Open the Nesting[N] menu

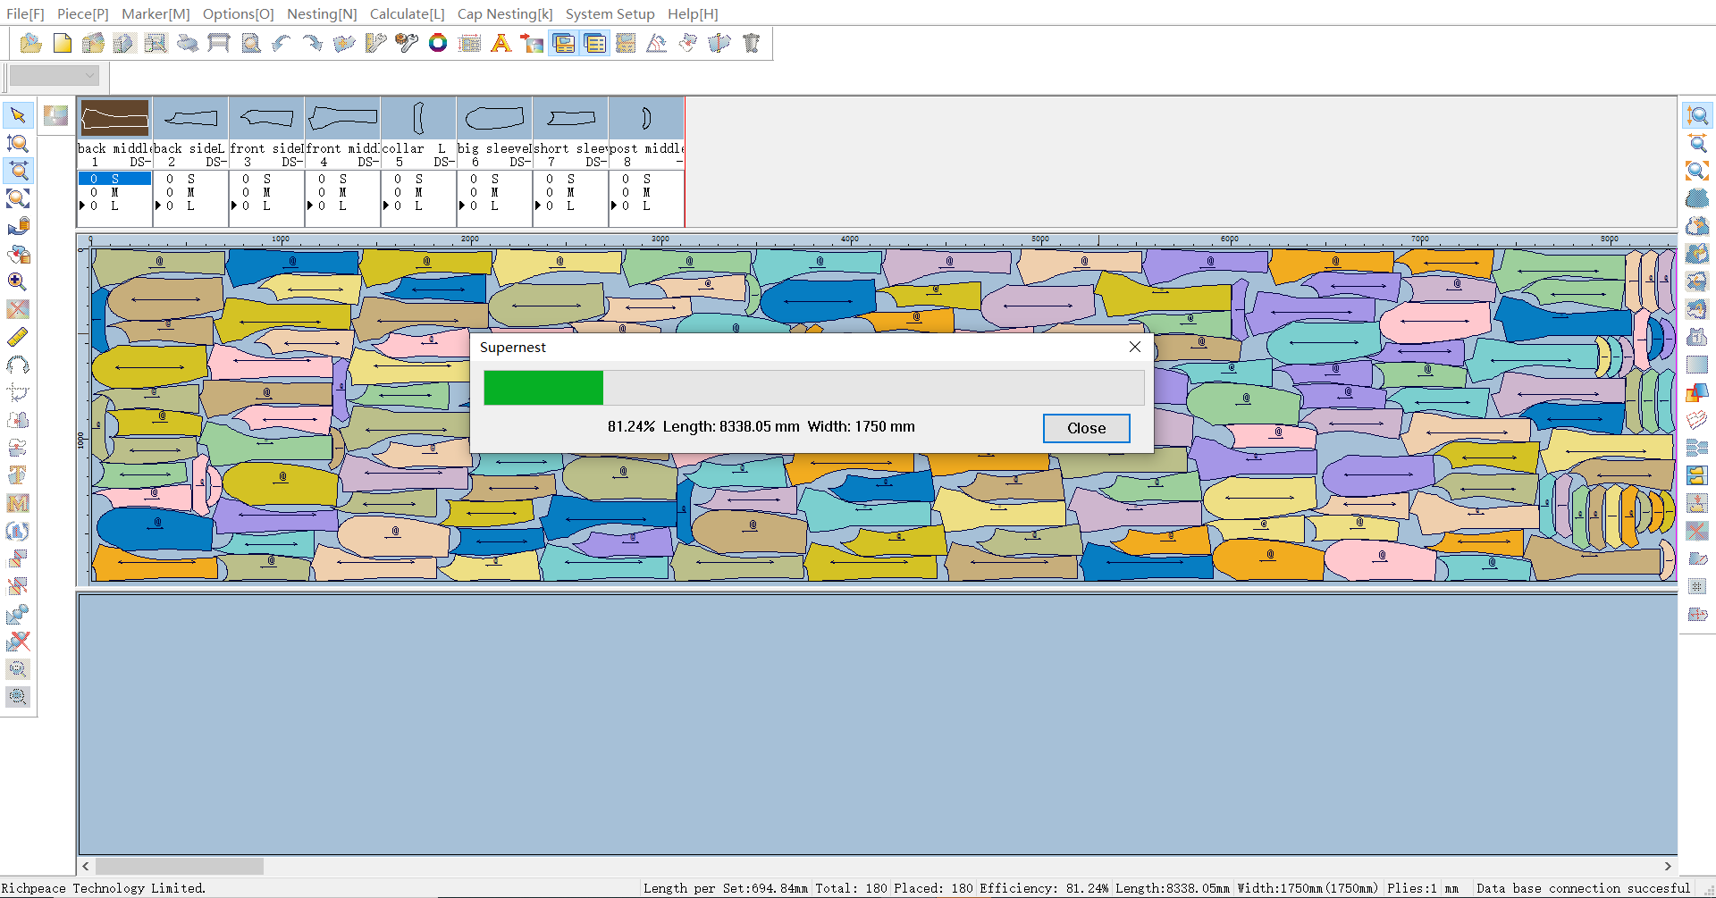point(322,14)
